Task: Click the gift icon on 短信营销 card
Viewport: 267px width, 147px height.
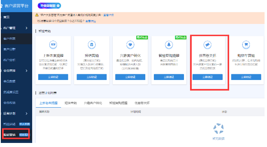Action: (92, 45)
